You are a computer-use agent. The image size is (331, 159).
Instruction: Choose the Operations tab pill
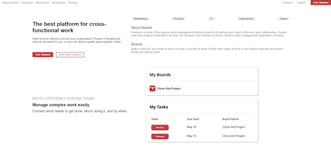pyautogui.click(x=246, y=19)
